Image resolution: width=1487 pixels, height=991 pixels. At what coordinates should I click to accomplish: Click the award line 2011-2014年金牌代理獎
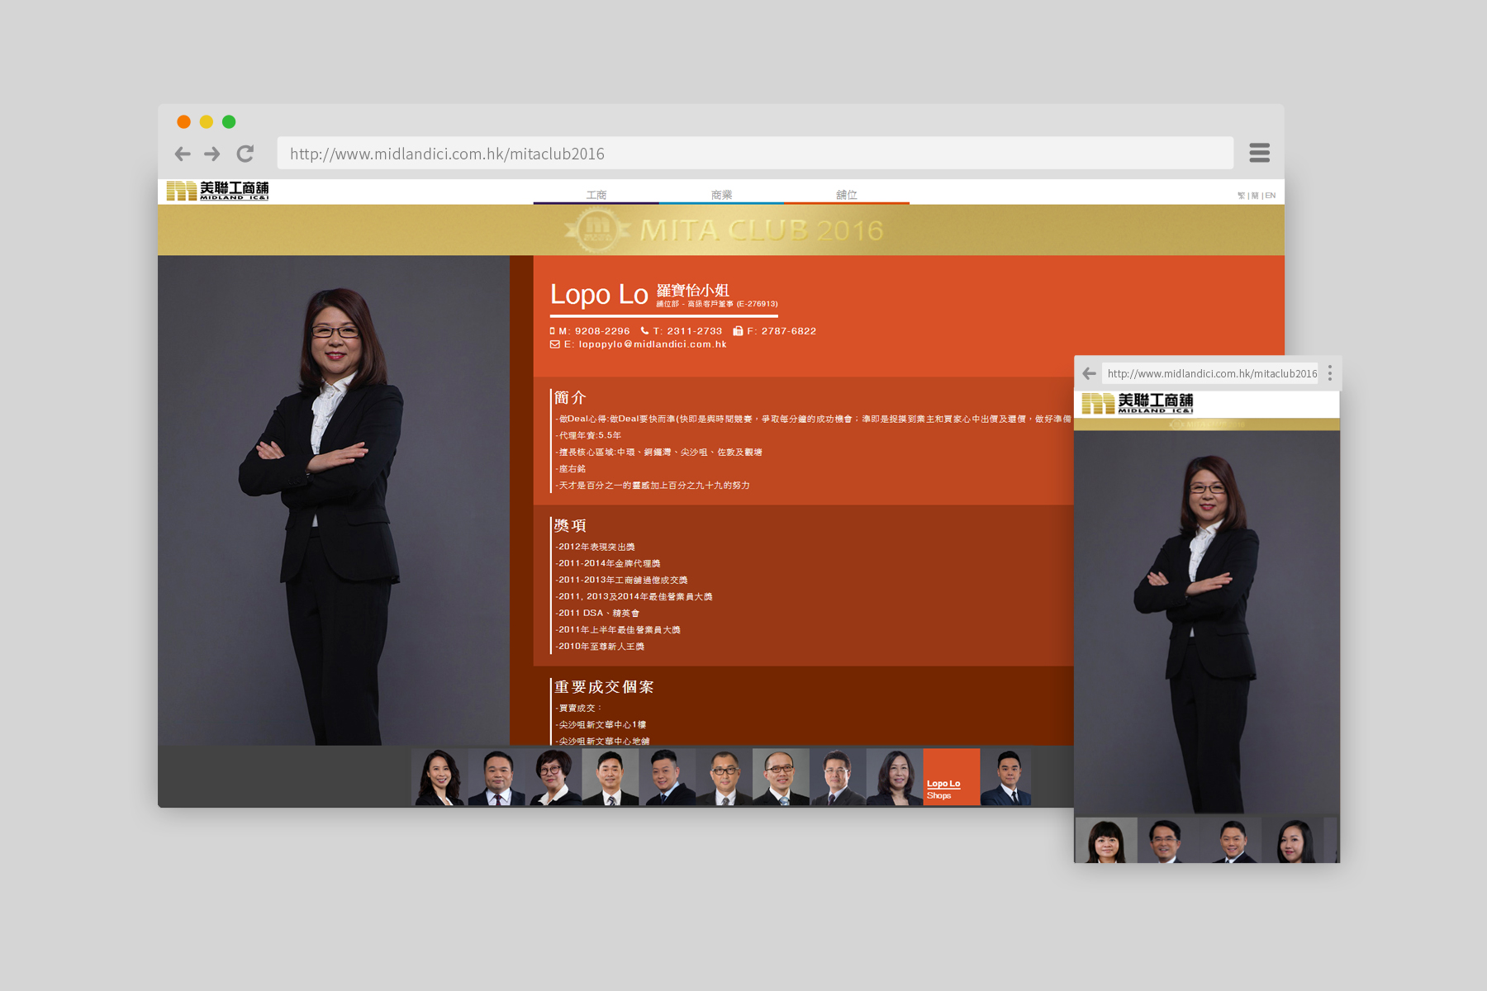pos(608,563)
